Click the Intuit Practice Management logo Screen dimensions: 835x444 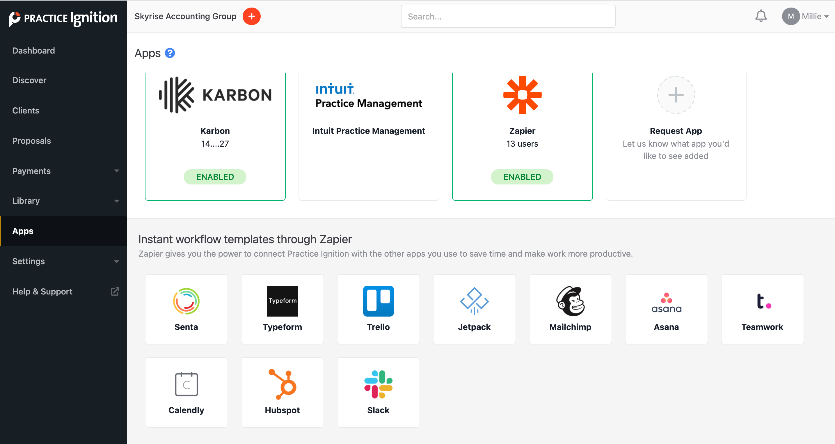369,96
